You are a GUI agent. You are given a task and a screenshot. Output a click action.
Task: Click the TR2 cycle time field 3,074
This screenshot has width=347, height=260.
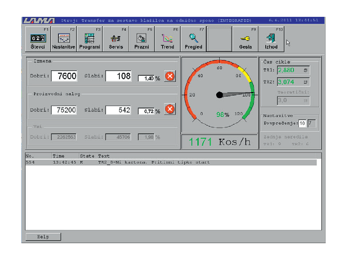pos(293,82)
